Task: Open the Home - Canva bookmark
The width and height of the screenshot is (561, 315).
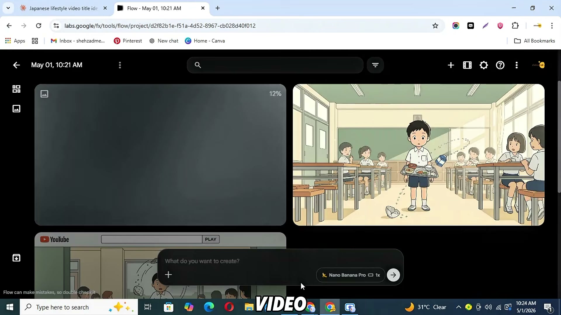Action: click(205, 41)
